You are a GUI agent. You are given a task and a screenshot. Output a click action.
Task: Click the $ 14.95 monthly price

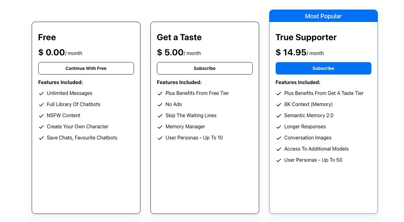[x=291, y=53]
